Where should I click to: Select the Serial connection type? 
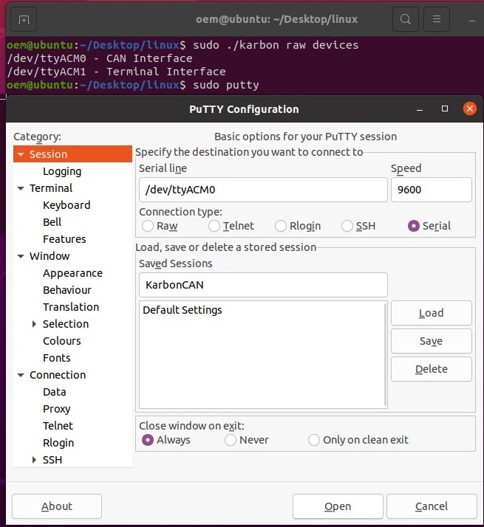click(x=414, y=226)
